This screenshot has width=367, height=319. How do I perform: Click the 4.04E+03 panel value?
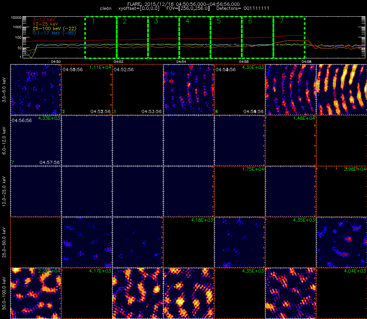point(355,271)
